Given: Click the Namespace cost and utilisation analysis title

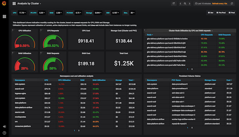Looking at the screenshot, I should [x=77, y=76].
